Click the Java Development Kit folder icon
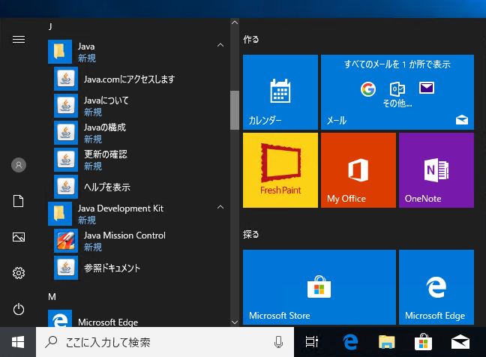The height and width of the screenshot is (357, 486). [60, 214]
